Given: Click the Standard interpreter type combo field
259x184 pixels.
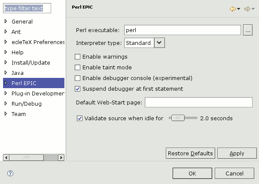Looking at the screenshot, I should pyautogui.click(x=139, y=43).
